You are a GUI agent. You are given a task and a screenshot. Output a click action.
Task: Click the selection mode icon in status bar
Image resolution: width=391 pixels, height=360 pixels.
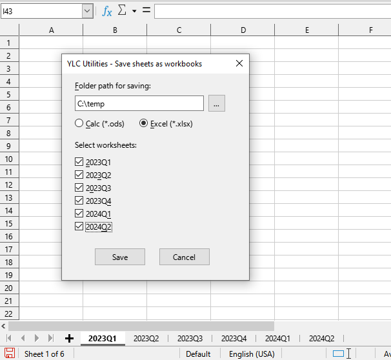338,354
